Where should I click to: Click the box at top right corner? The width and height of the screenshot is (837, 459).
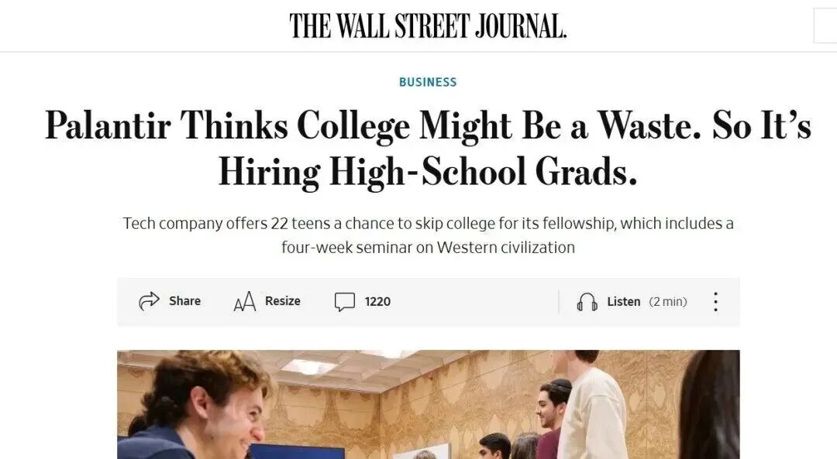pyautogui.click(x=825, y=26)
